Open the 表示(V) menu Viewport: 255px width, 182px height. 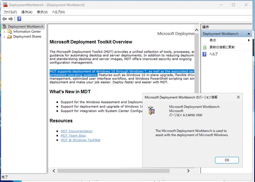click(x=42, y=12)
